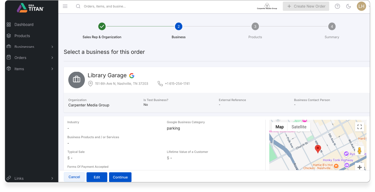Click the Dashboard grid icon
Image resolution: width=375 pixels, height=192 pixels.
[x=9, y=25]
